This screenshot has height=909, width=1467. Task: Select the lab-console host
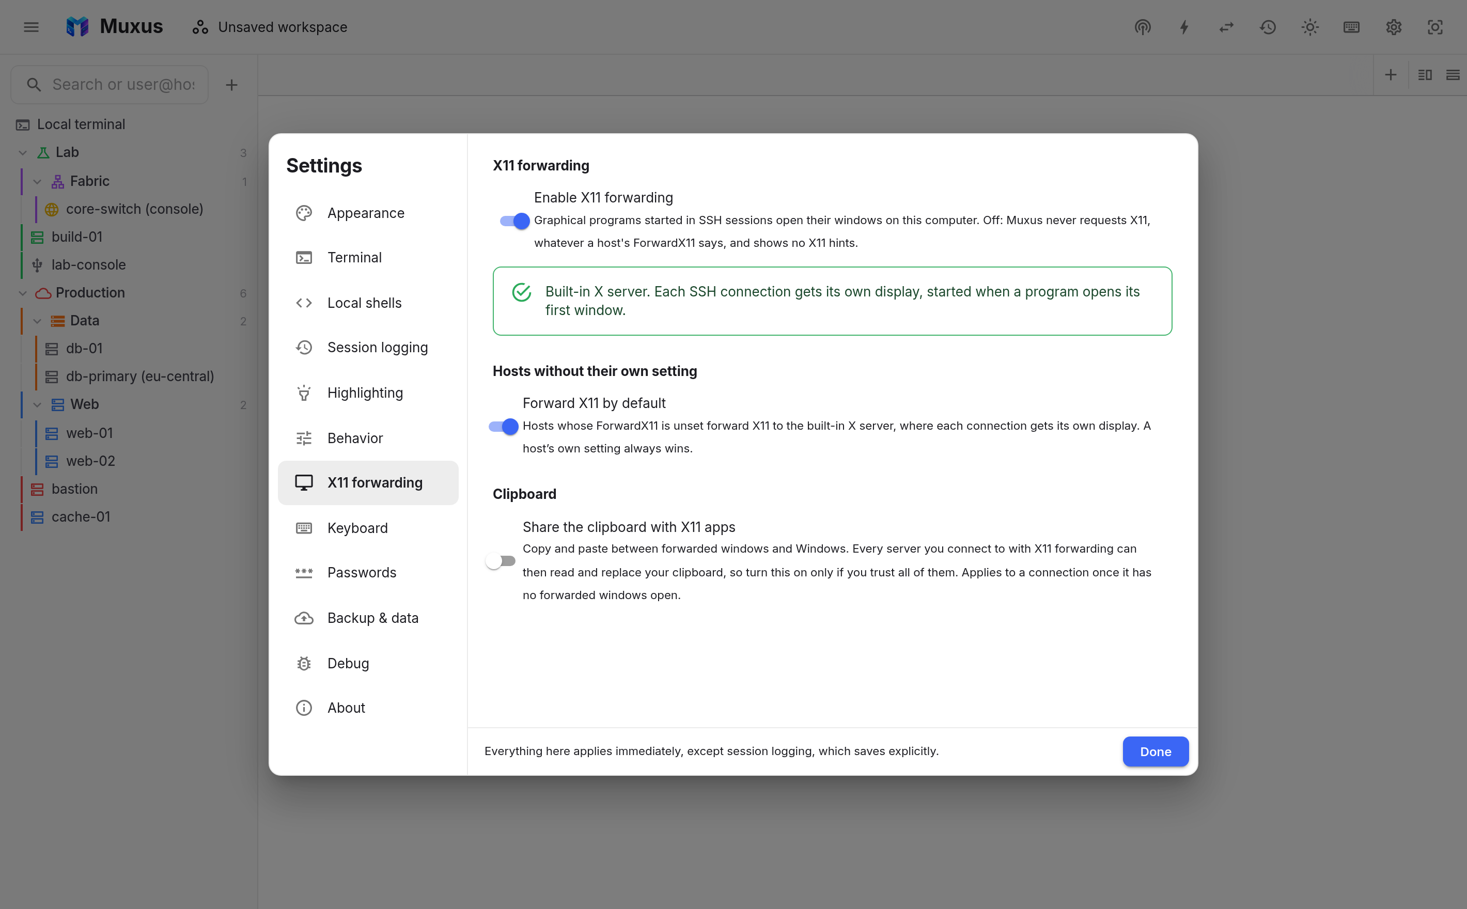coord(88,264)
